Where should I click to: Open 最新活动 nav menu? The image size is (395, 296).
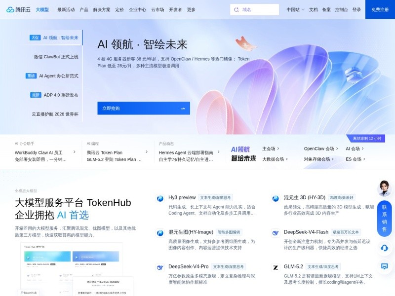tap(66, 9)
